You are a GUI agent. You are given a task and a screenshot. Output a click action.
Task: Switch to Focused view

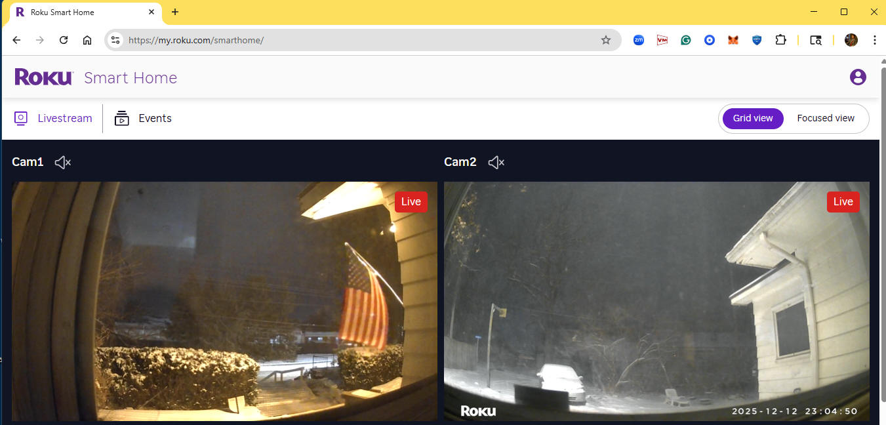click(825, 119)
